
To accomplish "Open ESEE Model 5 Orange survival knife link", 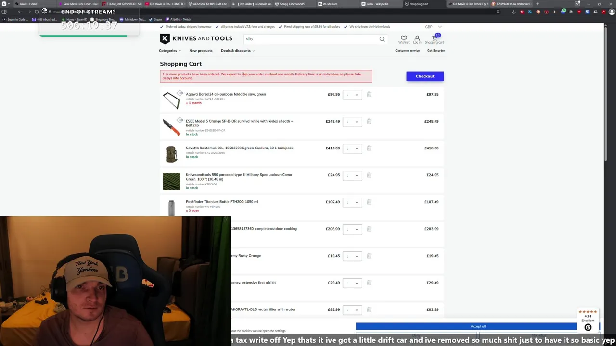I will click(x=239, y=123).
